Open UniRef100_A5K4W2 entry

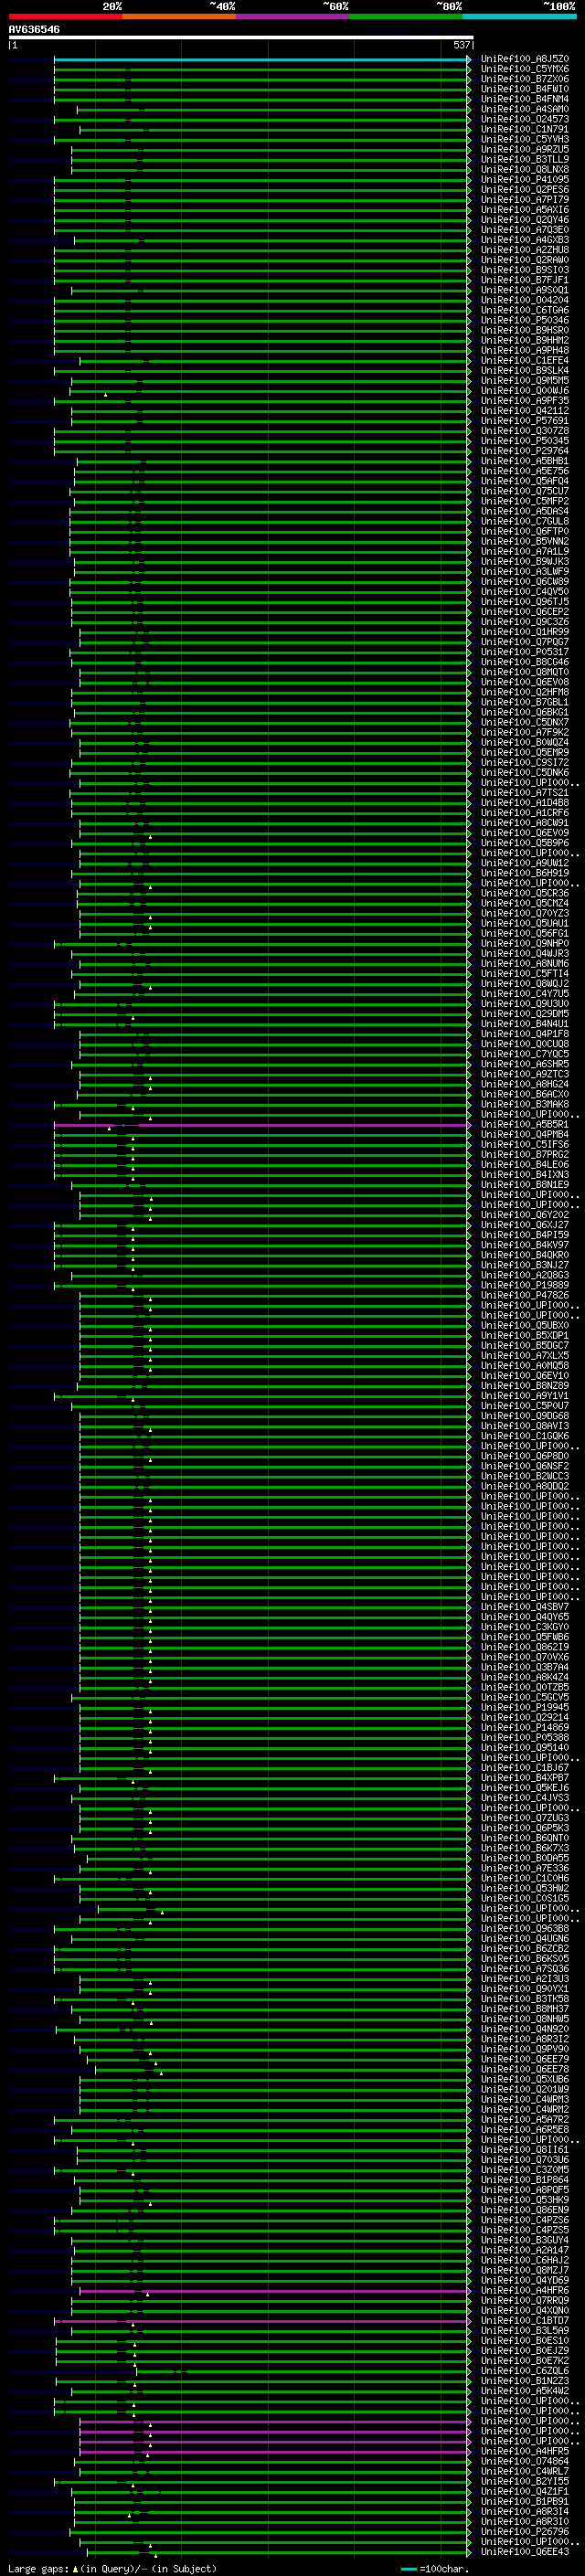(x=525, y=2391)
